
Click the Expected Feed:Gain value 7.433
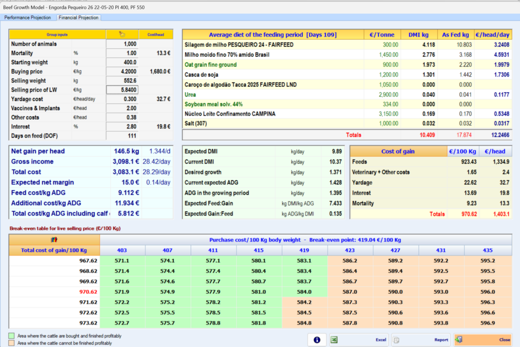335,203
